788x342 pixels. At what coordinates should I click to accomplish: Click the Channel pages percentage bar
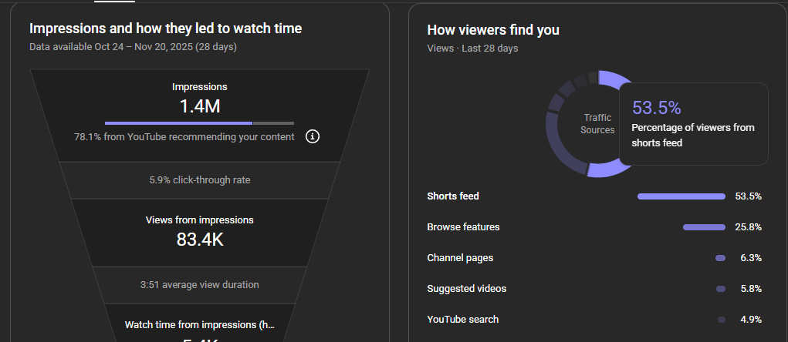pyautogui.click(x=721, y=258)
